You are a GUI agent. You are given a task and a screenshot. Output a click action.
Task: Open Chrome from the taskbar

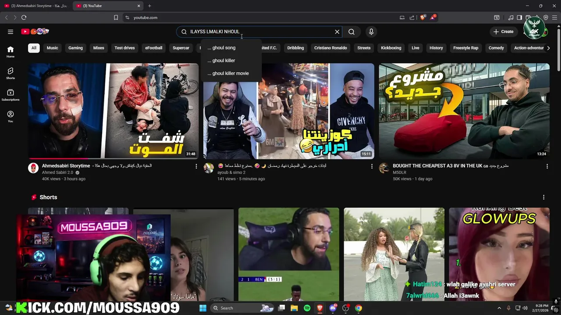tap(359, 308)
